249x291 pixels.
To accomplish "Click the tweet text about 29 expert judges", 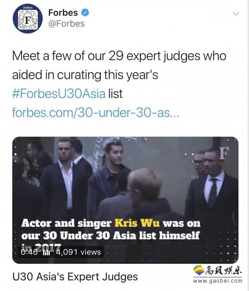I will click(x=119, y=65).
